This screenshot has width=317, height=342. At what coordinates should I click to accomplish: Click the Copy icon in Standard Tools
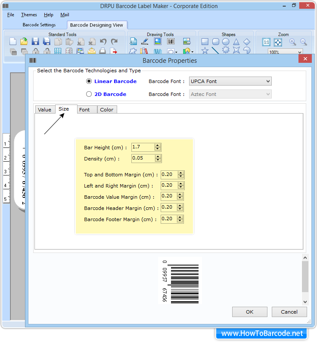point(58,41)
